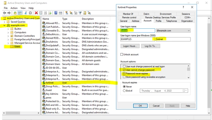The image size is (212, 120).
Task: Delete selected object with the red X icon
Action: pos(36,13)
